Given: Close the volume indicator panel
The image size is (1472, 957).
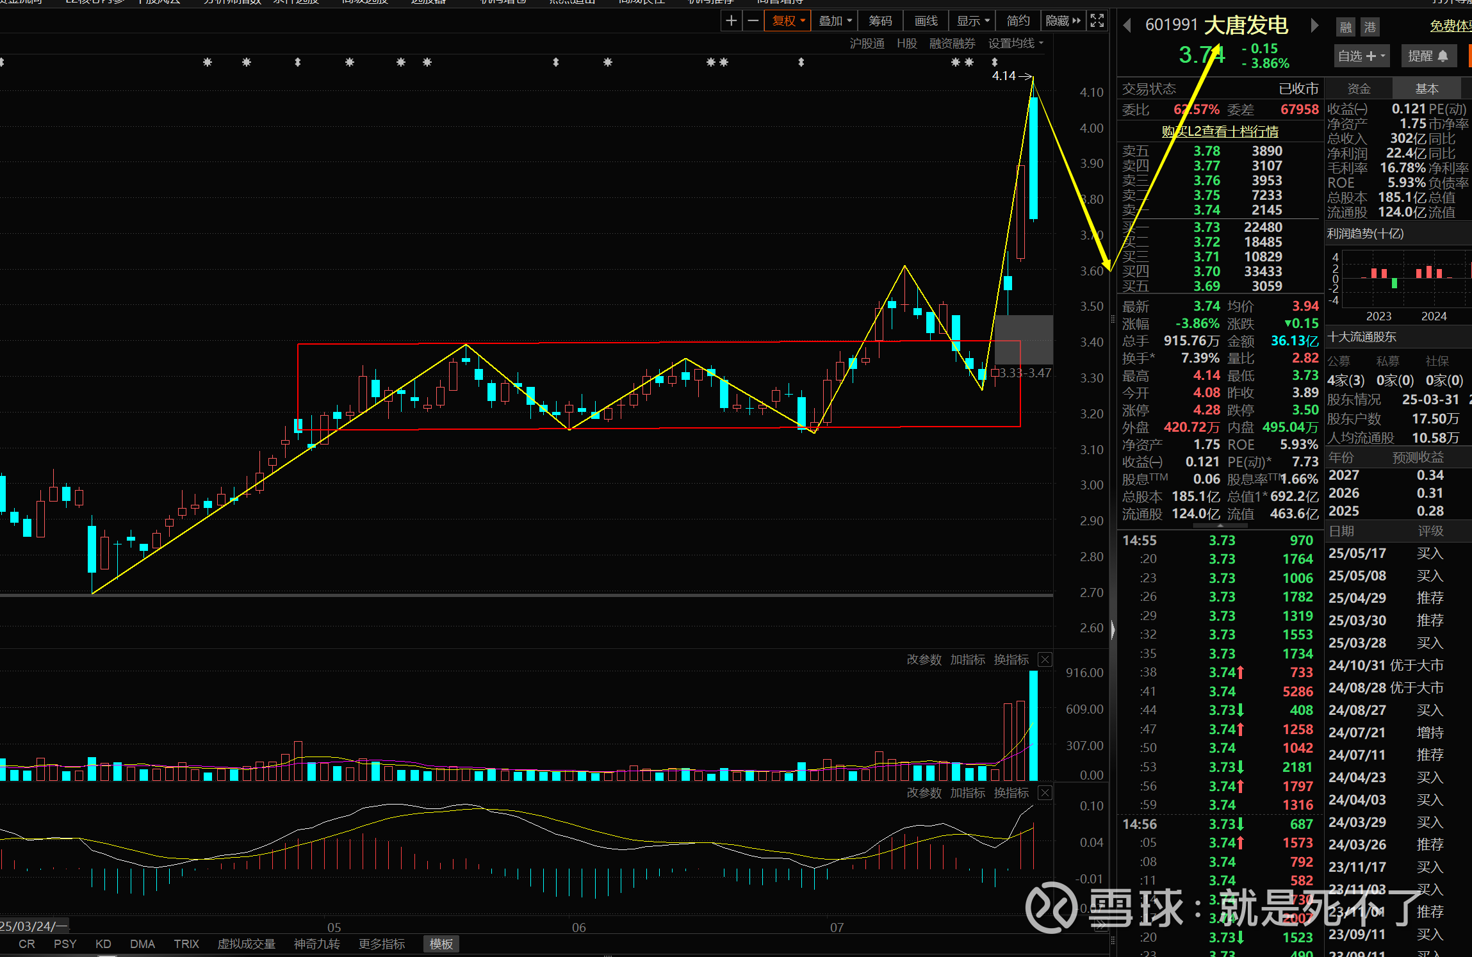Looking at the screenshot, I should (1045, 660).
